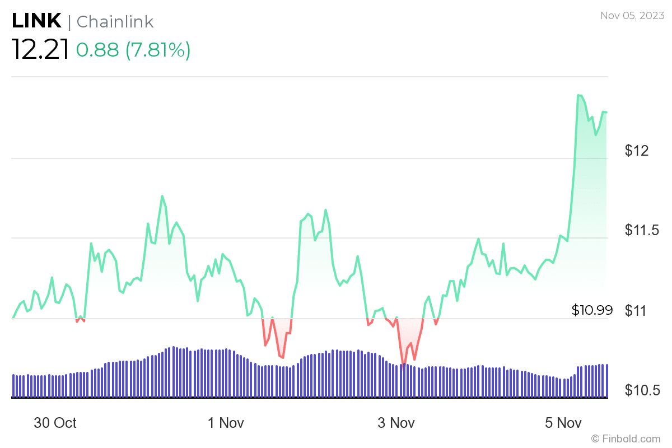Click the $11.5 axis label
Image resolution: width=672 pixels, height=448 pixels.
643,230
